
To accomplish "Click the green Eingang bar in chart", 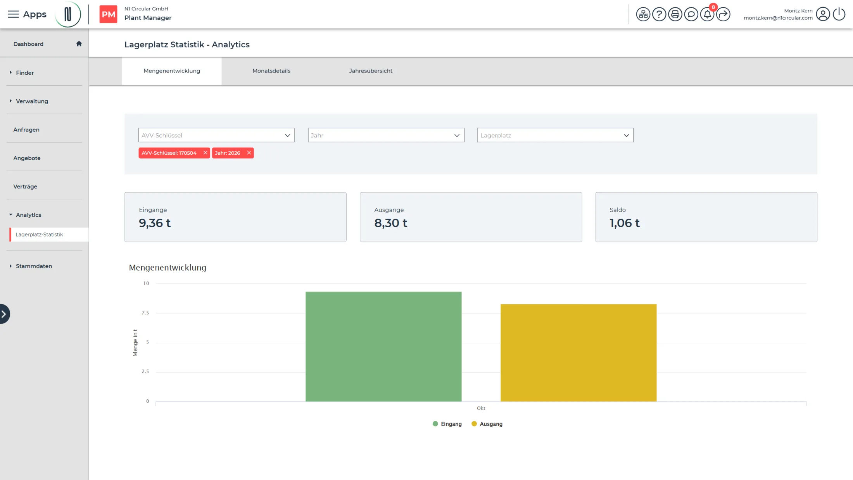I will coord(383,347).
